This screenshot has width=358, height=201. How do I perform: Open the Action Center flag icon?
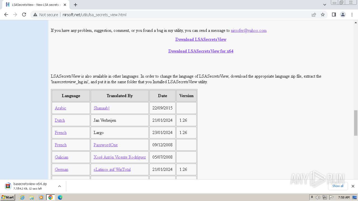click(x=331, y=197)
